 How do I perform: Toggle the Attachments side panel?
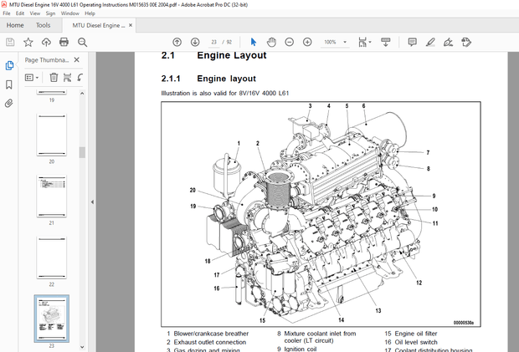pos(9,104)
